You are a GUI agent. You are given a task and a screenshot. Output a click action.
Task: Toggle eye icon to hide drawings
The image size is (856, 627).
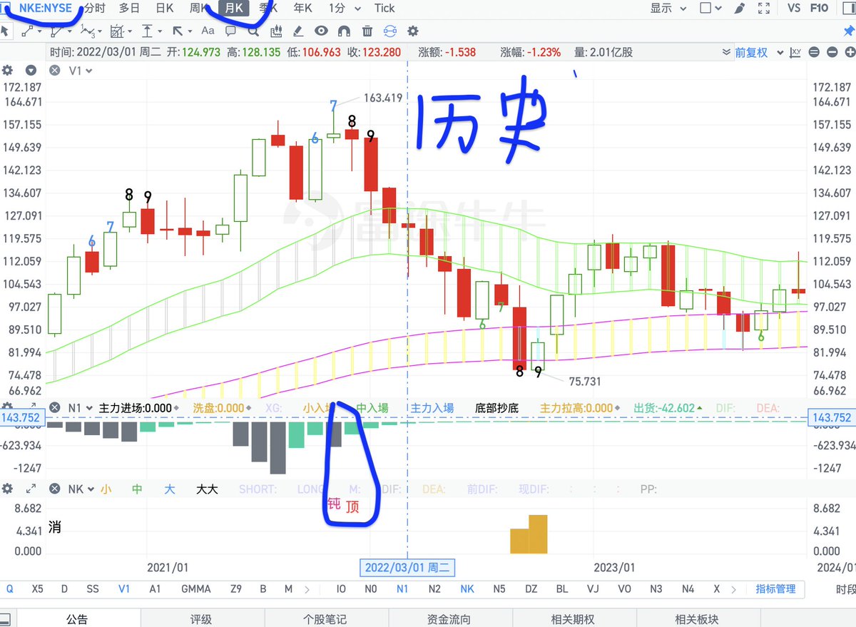(x=321, y=31)
